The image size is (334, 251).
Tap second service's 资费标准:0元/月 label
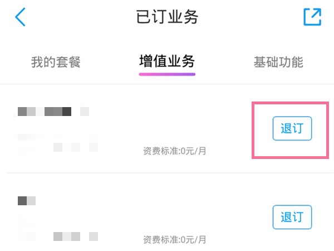tap(175, 240)
